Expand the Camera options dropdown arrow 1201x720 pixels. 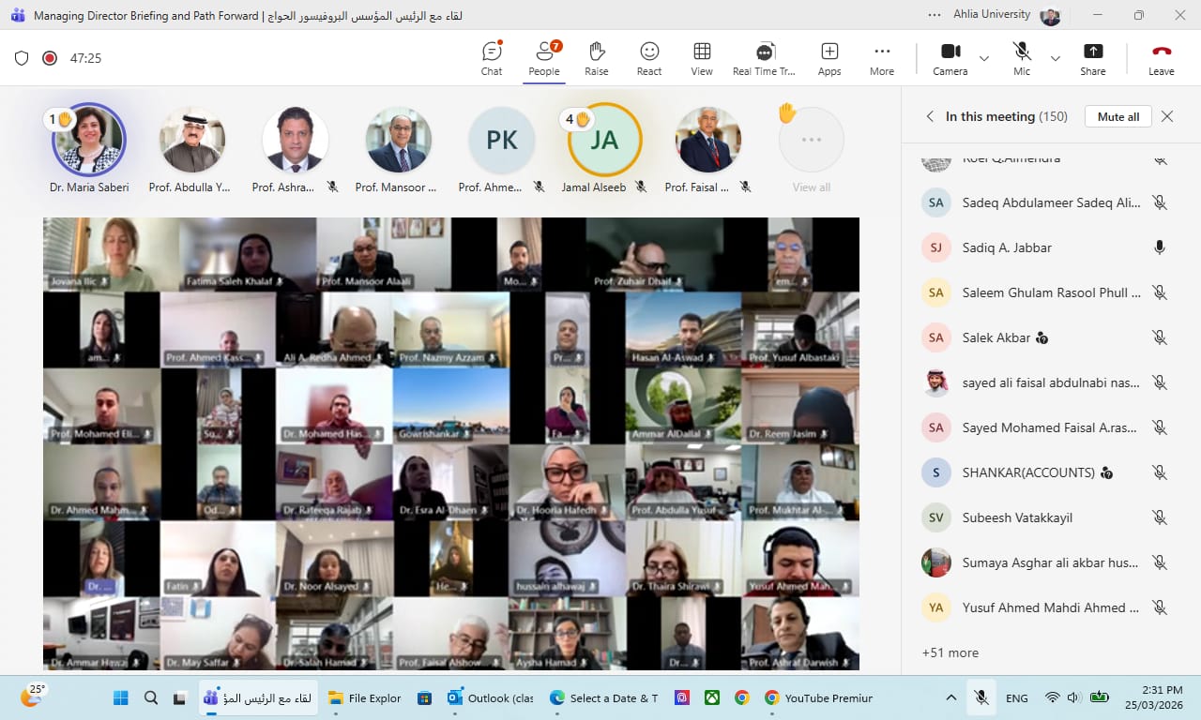(x=984, y=58)
